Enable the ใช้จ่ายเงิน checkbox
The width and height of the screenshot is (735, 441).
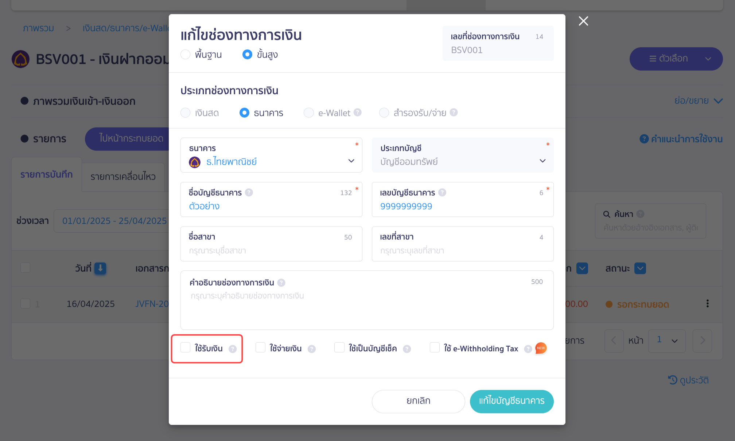click(260, 347)
